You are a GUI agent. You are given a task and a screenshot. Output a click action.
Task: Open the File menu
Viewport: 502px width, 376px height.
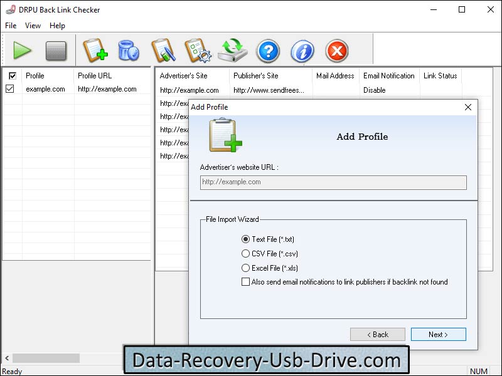(x=10, y=26)
